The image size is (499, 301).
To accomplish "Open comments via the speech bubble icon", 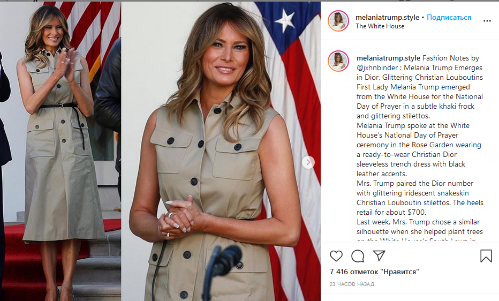I will click(x=358, y=256).
